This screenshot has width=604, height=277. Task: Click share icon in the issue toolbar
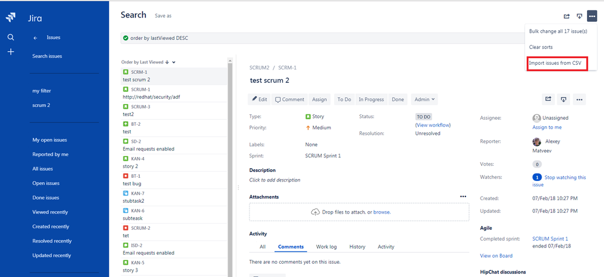548,99
